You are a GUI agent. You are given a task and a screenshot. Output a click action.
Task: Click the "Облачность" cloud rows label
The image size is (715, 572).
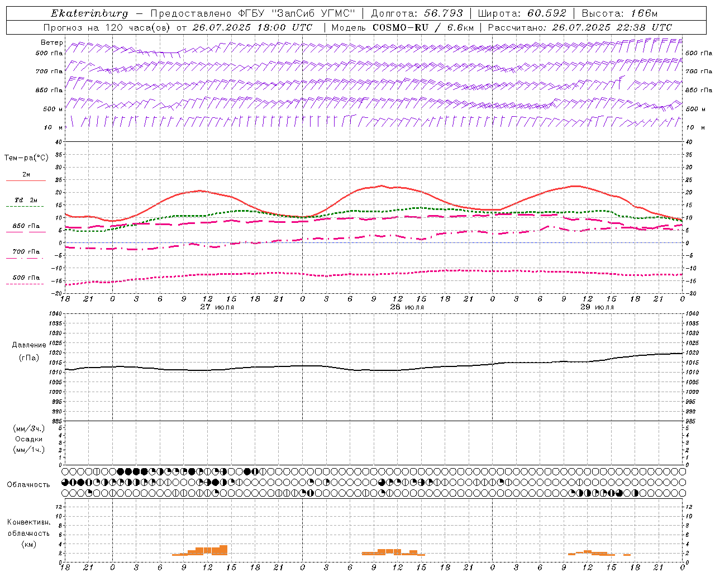[x=28, y=485]
